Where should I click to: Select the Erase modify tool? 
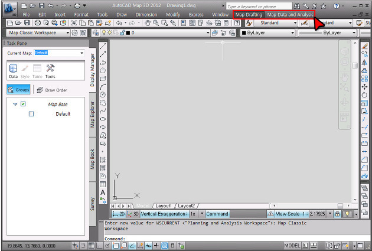365,46
